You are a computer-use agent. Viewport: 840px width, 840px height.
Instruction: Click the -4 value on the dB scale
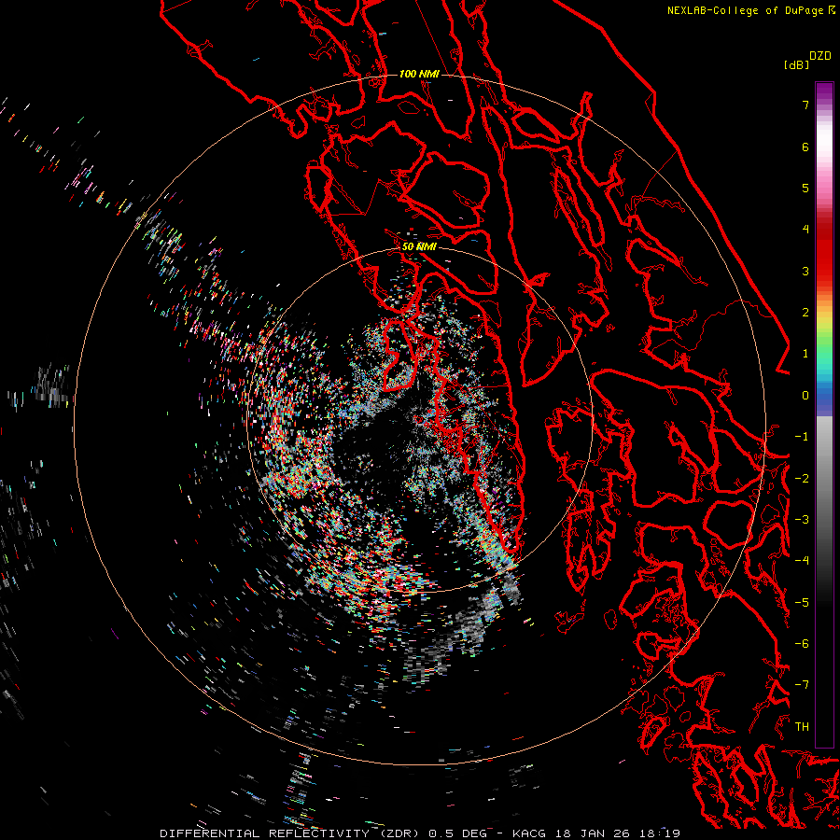click(x=802, y=561)
